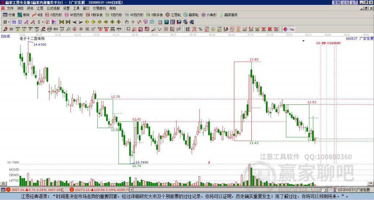The width and height of the screenshot is (374, 200).
Task: Open the T数字表 tool
Action: point(154,15)
